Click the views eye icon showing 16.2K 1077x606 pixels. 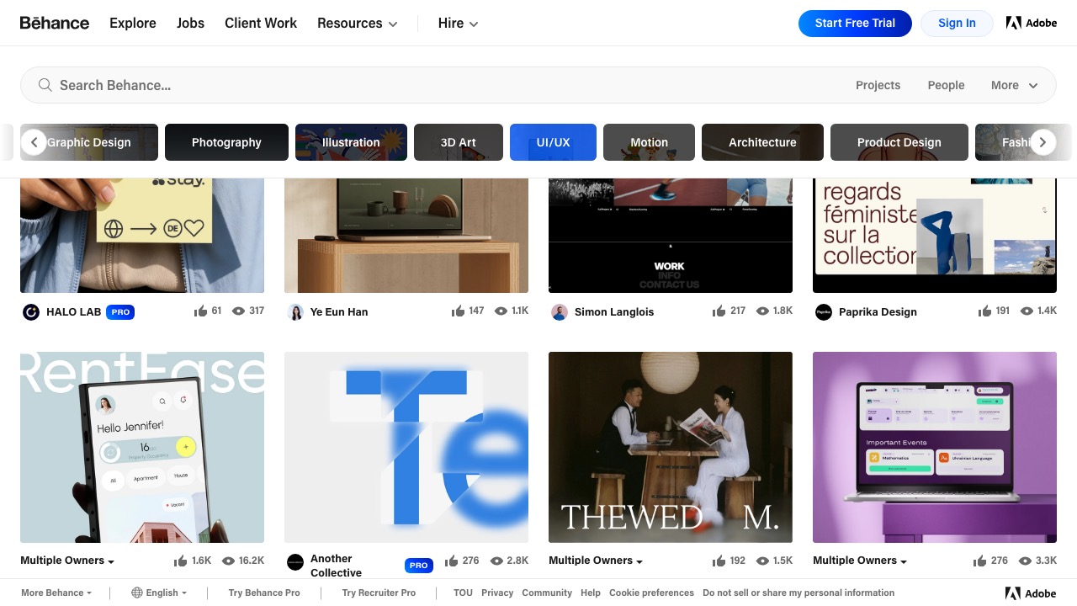point(228,561)
